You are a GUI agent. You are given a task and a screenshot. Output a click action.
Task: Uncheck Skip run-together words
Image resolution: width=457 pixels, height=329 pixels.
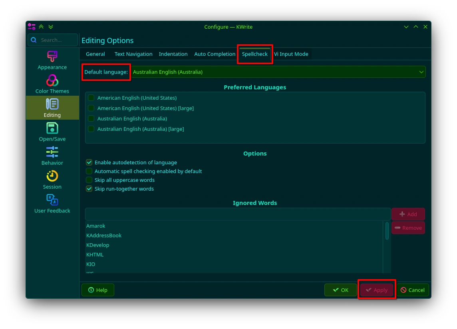[x=89, y=189]
